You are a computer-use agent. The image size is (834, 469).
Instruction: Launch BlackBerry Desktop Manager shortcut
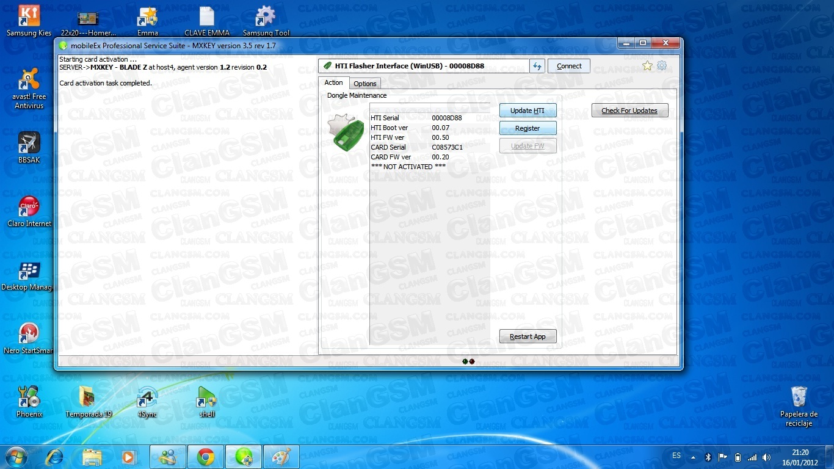point(29,275)
